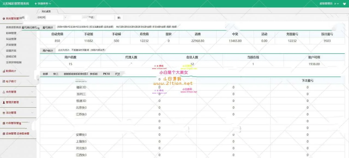The height and width of the screenshot is (158, 349).
Task: Click the start time input field
Action: pos(55,17)
